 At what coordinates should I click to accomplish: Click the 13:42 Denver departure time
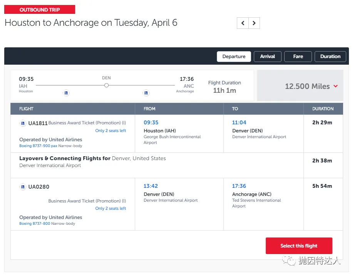(151, 186)
